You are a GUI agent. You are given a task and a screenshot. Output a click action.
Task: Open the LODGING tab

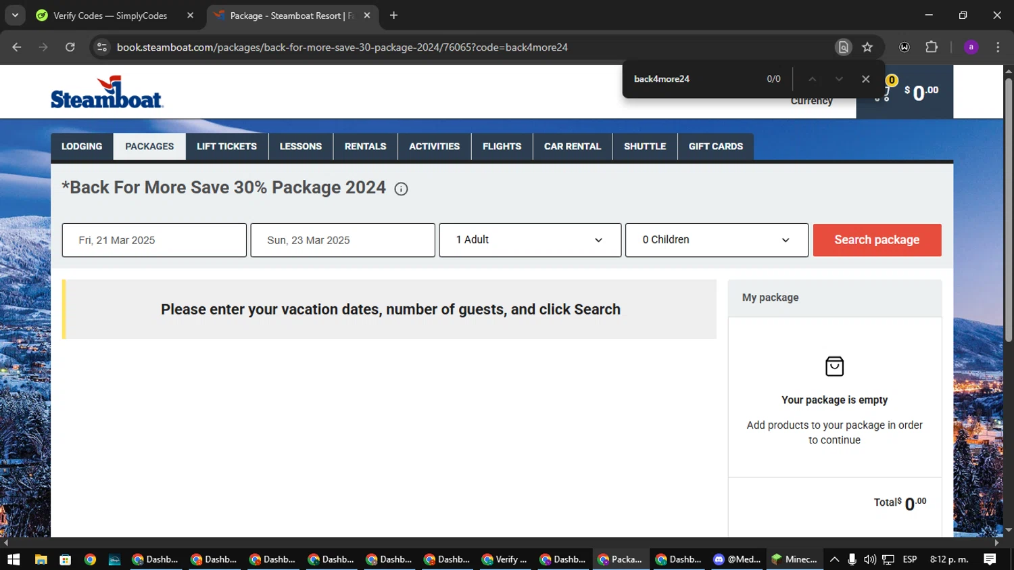82,146
